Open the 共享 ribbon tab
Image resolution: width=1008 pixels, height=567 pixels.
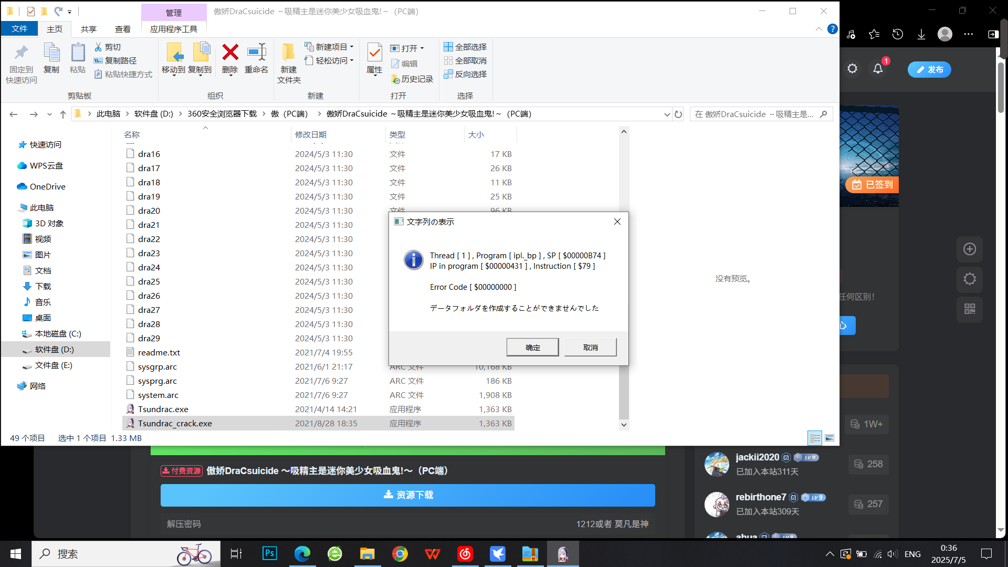88,29
